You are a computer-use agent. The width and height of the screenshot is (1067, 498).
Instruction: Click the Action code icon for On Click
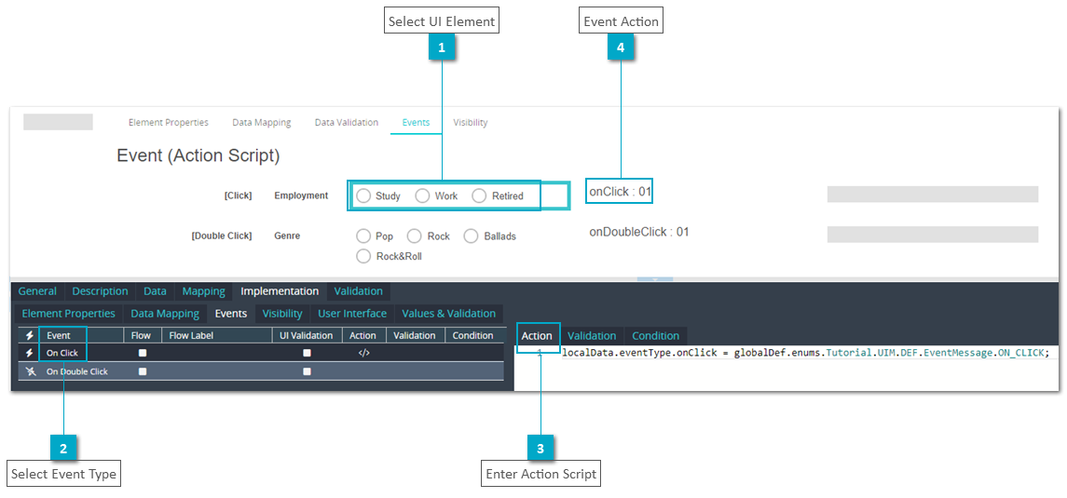point(363,354)
